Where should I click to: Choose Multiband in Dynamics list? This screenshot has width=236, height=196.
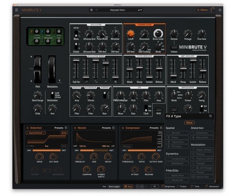(177, 163)
